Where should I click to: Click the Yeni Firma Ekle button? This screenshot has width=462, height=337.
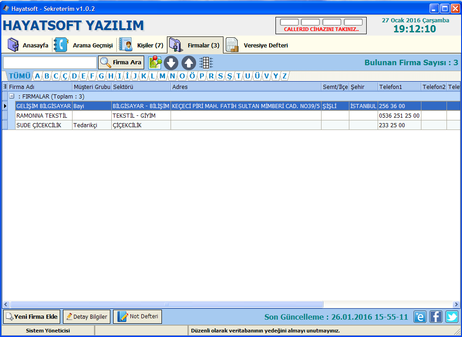tap(31, 316)
